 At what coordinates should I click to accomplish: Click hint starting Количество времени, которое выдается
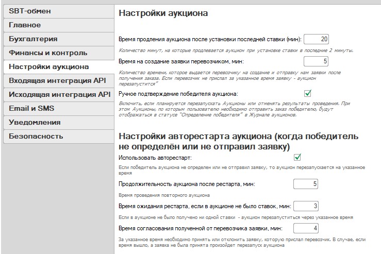coord(229,78)
